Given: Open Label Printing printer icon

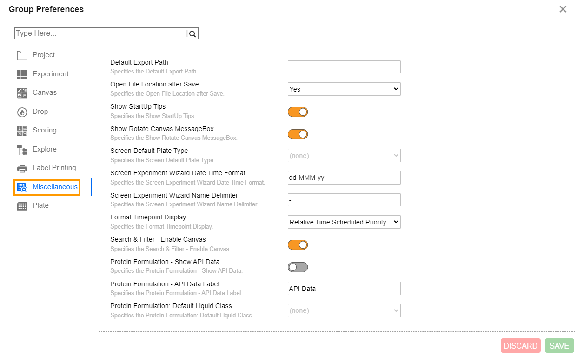Looking at the screenshot, I should coord(22,168).
